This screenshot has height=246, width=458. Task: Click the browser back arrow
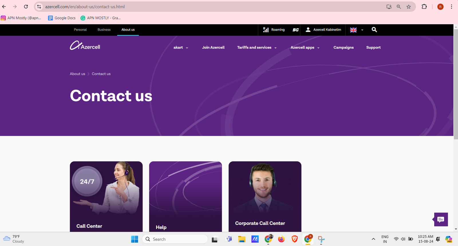click(x=4, y=7)
